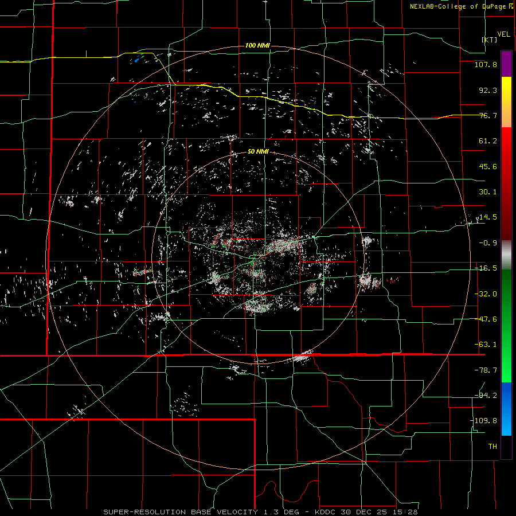Click the VEL legend title
The image size is (516, 516).
(504, 34)
